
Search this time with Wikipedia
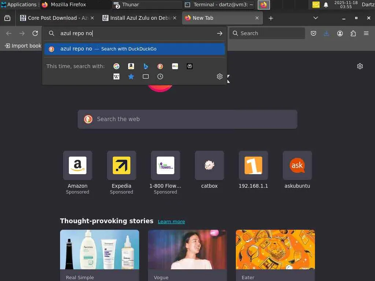click(x=116, y=76)
